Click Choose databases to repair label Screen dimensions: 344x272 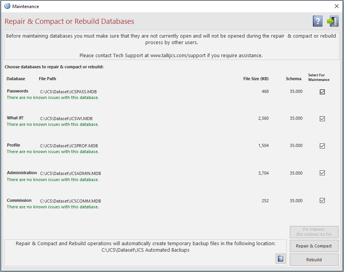click(x=54, y=67)
